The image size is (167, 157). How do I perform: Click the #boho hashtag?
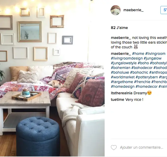pos(143,63)
